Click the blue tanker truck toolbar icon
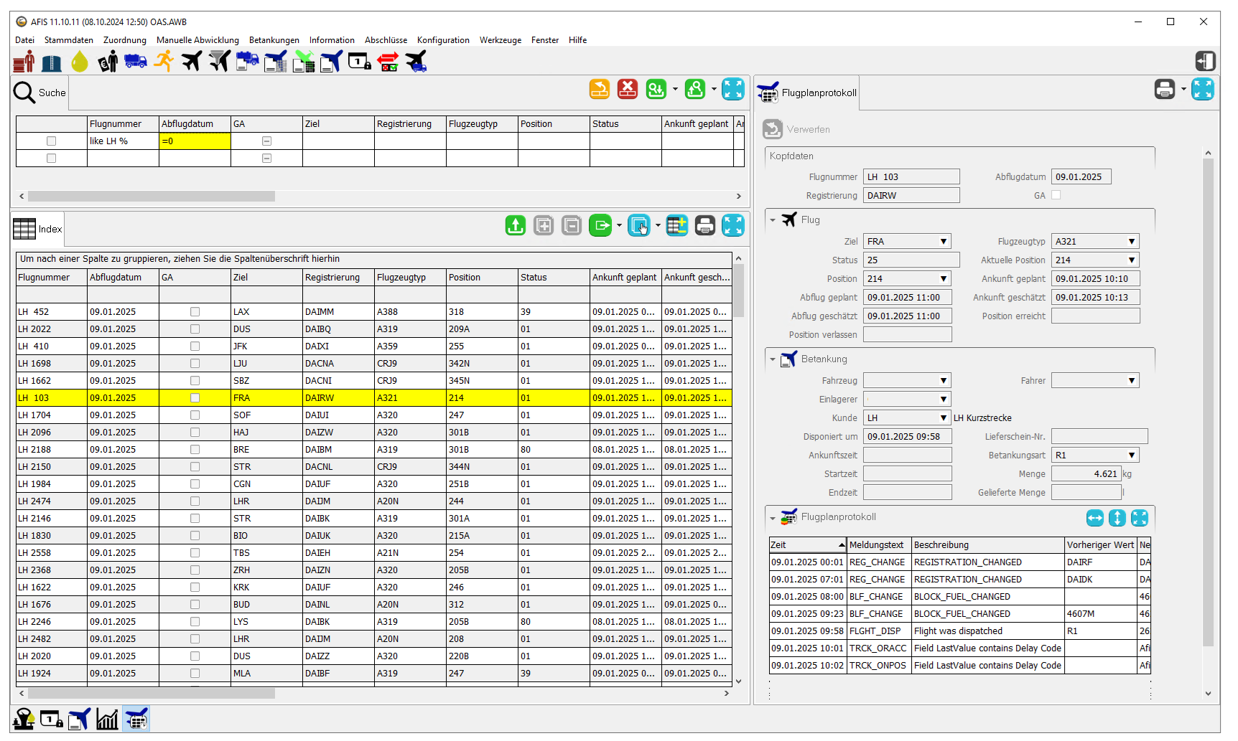 (x=136, y=62)
